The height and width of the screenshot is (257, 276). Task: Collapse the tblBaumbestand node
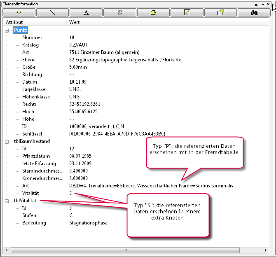point(7,142)
